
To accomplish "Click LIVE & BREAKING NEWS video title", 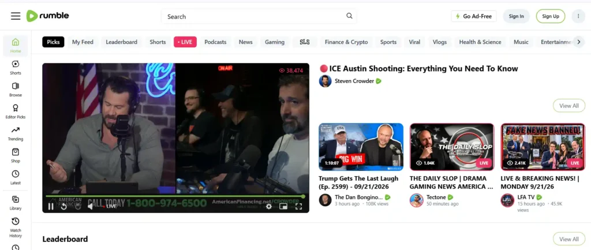I will point(540,182).
